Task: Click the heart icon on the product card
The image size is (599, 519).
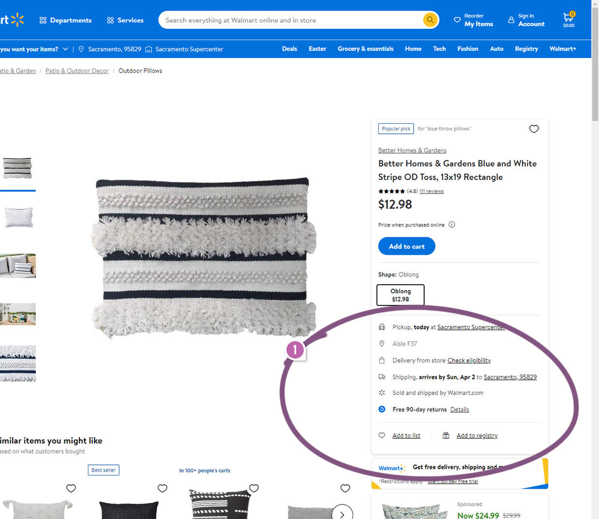Action: coord(534,129)
